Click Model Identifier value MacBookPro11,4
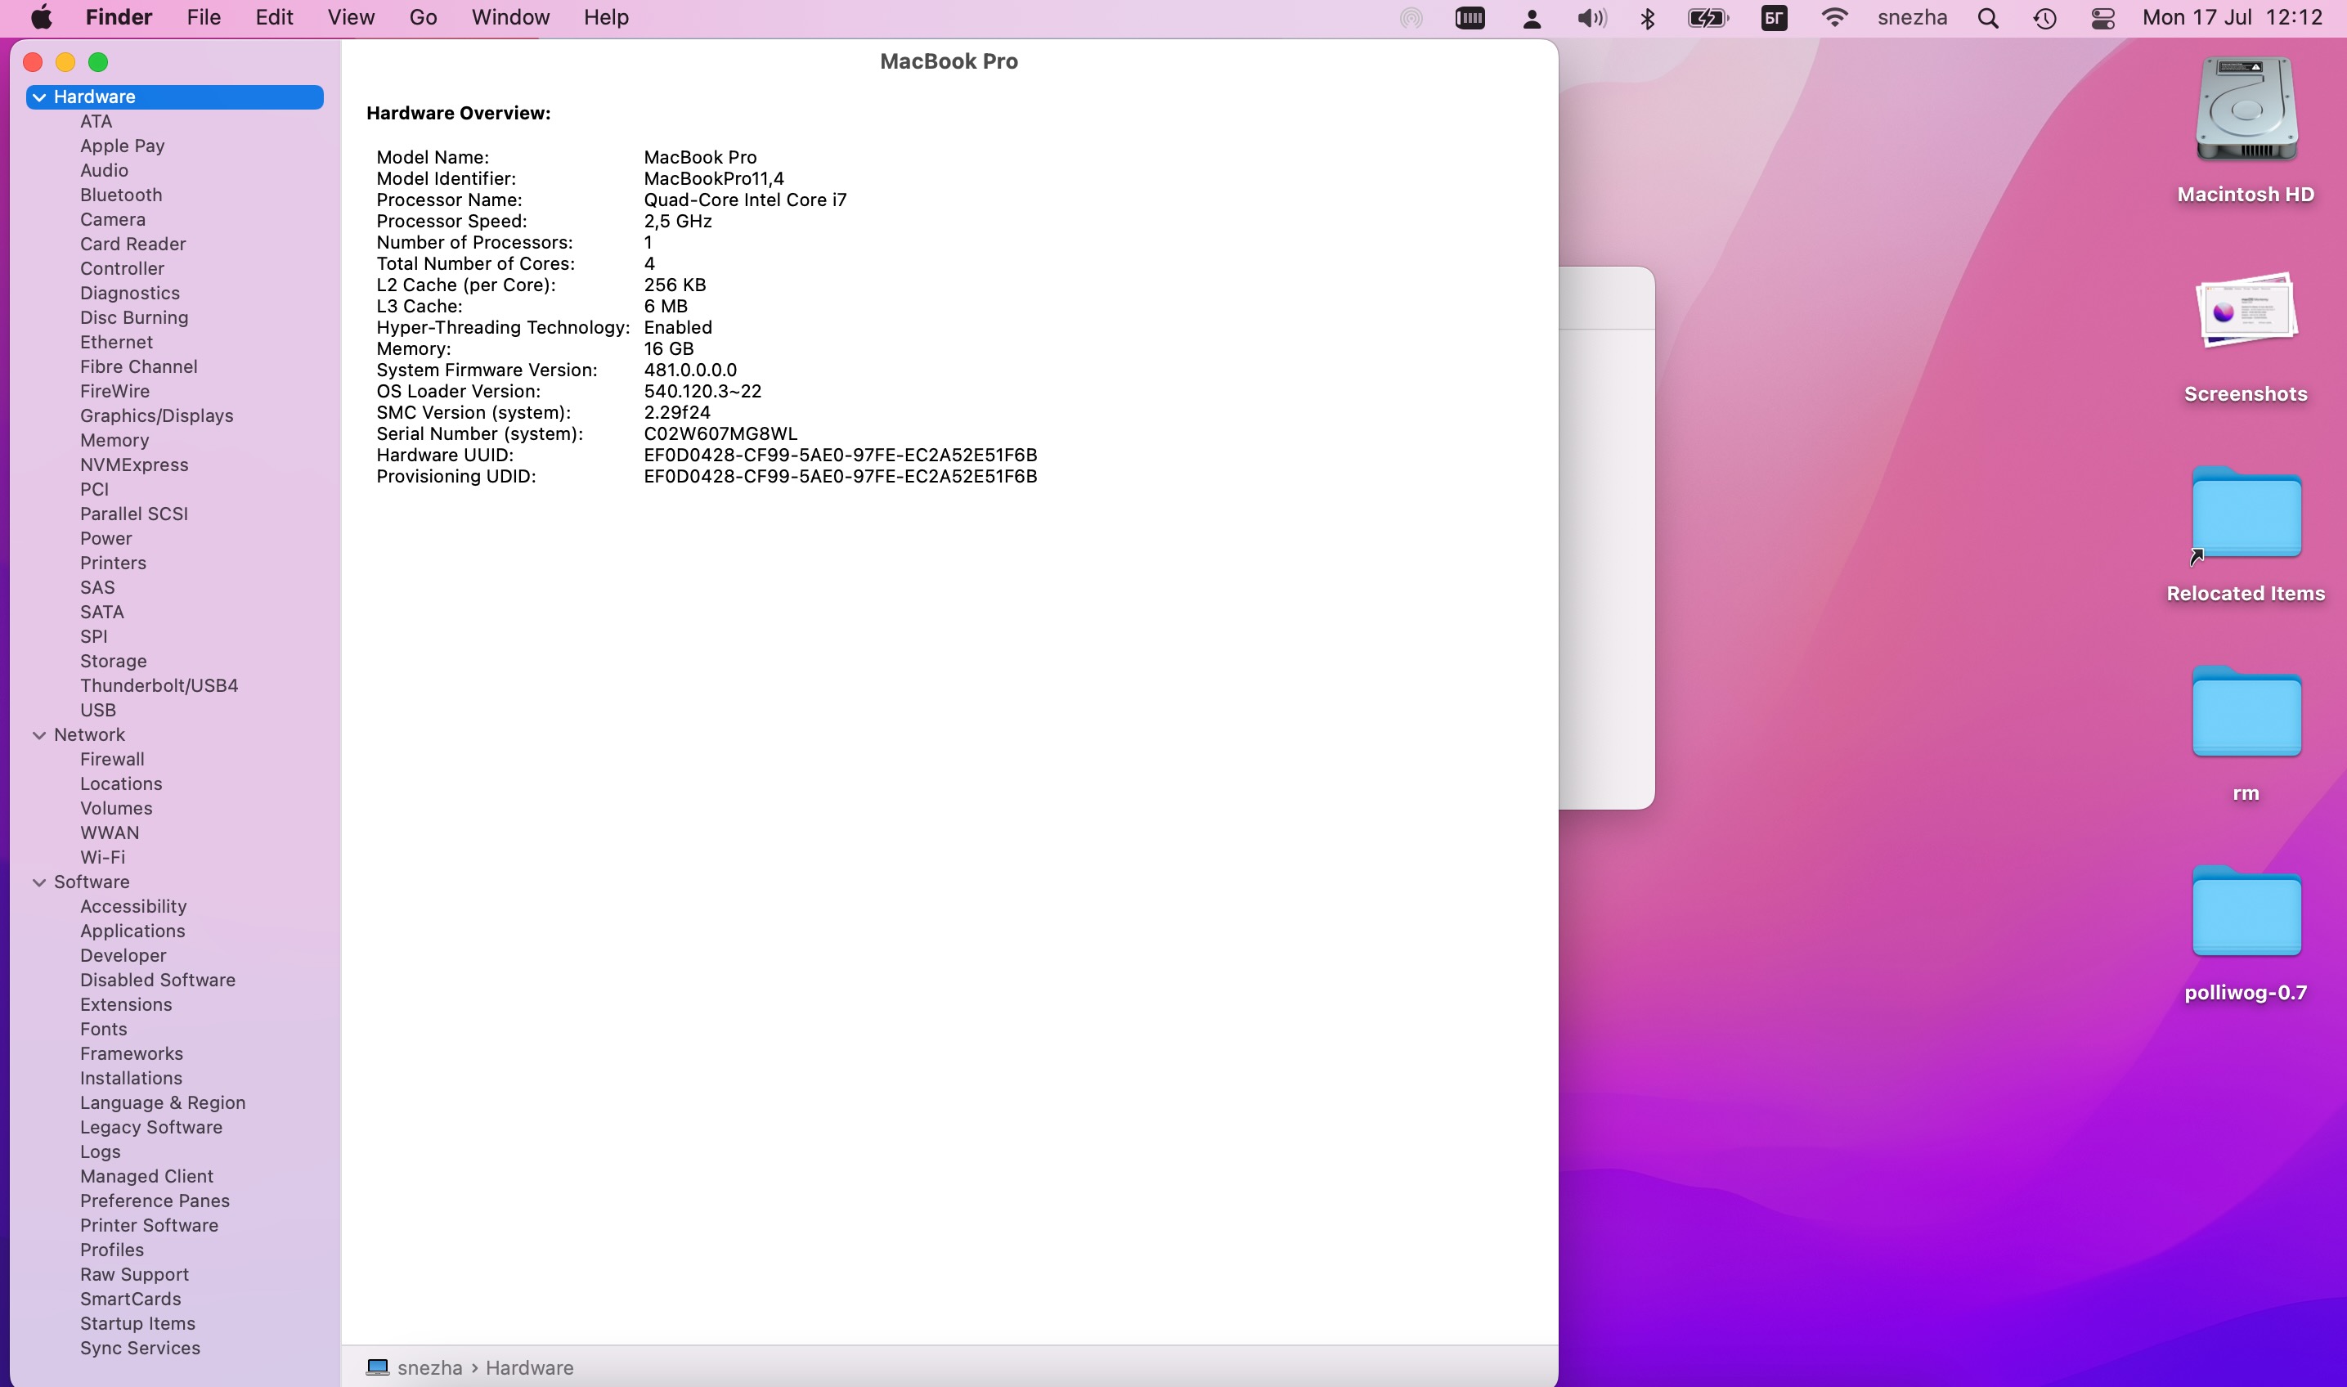 [714, 178]
